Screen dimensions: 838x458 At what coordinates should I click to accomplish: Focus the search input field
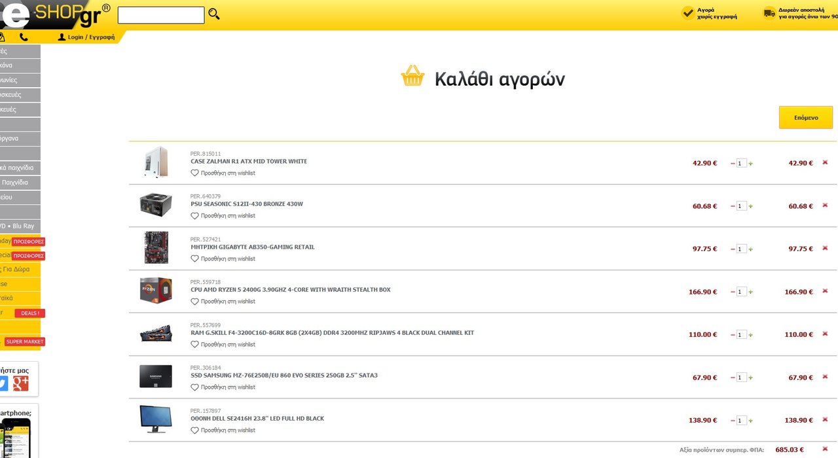pyautogui.click(x=161, y=15)
